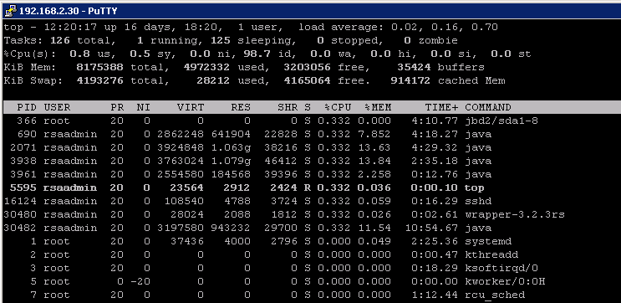The height and width of the screenshot is (303, 621).
Task: Click PID 30482 java process row
Action: pos(311,228)
